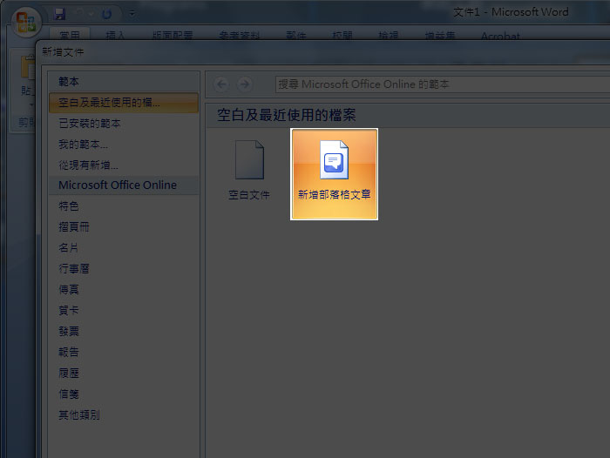Select the 新增部落格文章 blog post template
The image size is (610, 458).
pyautogui.click(x=334, y=174)
